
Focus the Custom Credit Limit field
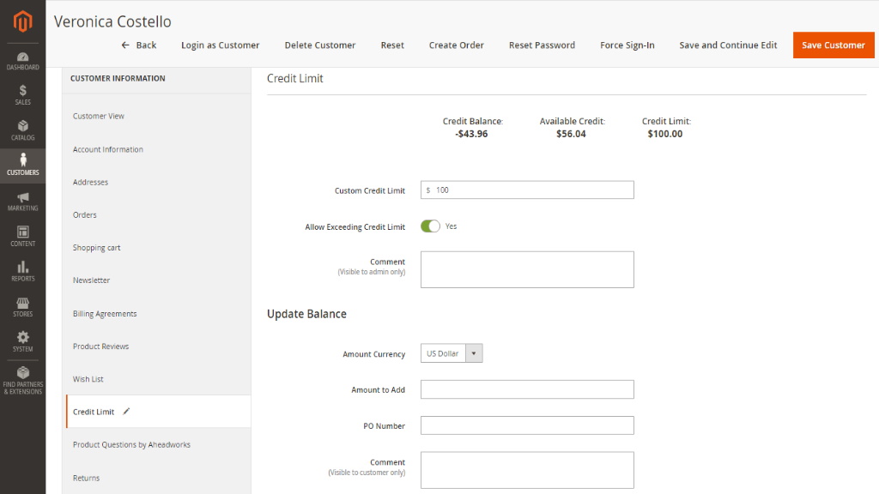(x=527, y=190)
